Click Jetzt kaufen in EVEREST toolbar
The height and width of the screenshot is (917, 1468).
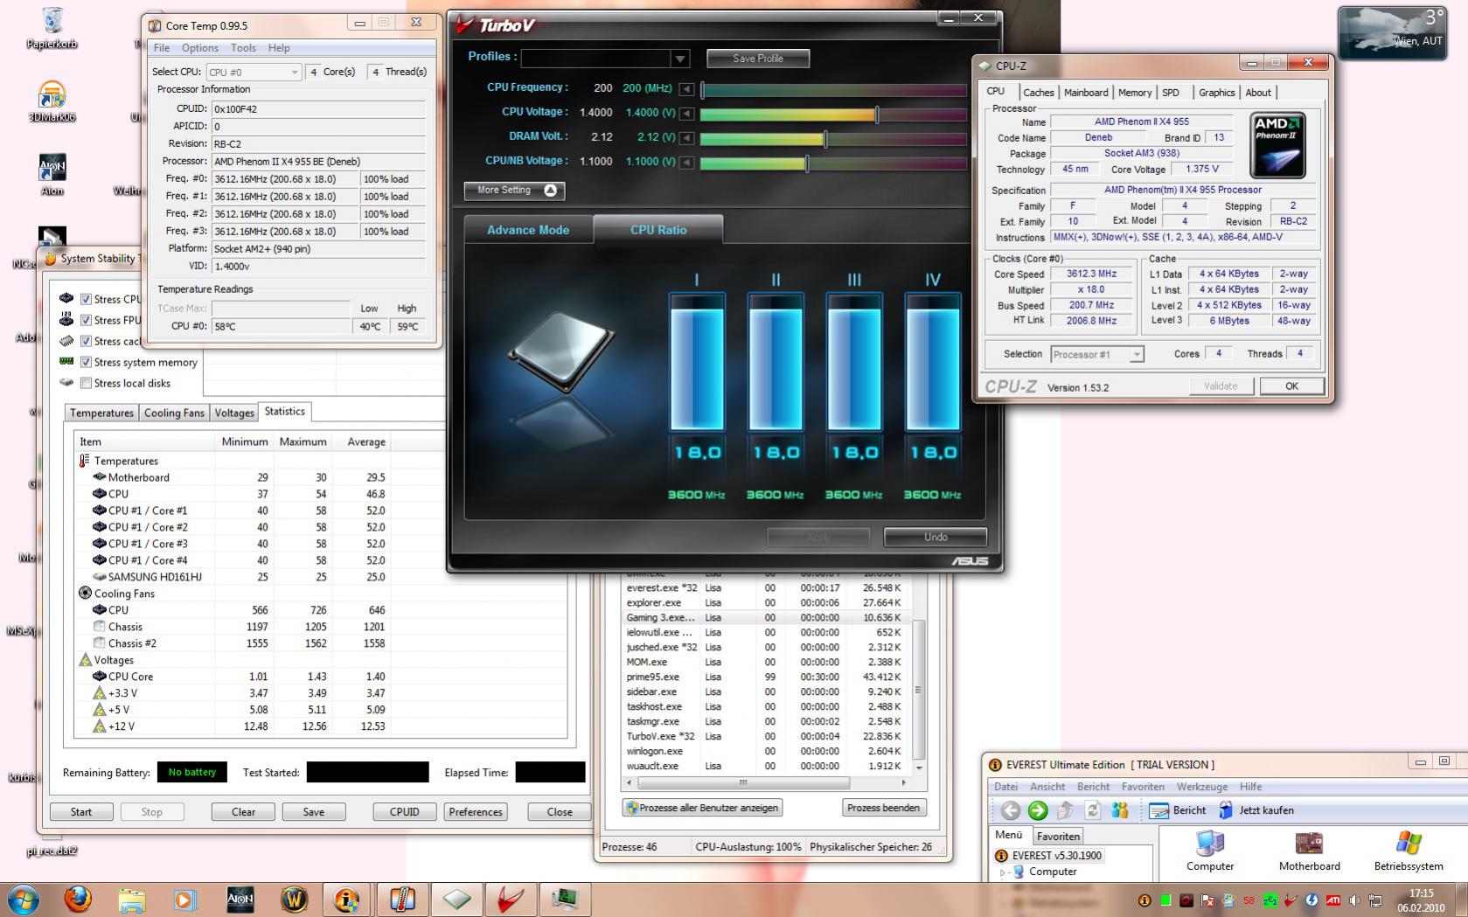click(x=1256, y=810)
